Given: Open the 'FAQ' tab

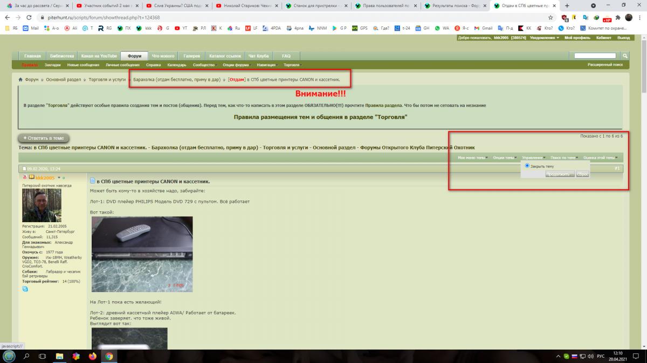Looking at the screenshot, I should [286, 56].
